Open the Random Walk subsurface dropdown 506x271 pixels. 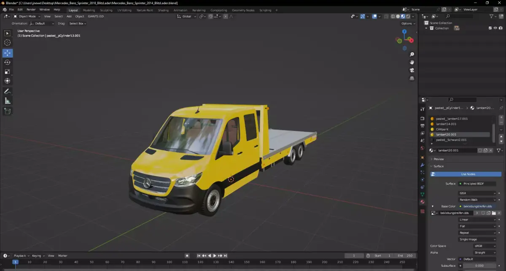pyautogui.click(x=478, y=200)
